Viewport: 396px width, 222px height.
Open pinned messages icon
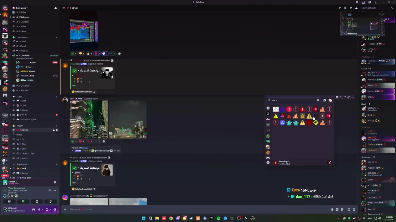click(351, 8)
